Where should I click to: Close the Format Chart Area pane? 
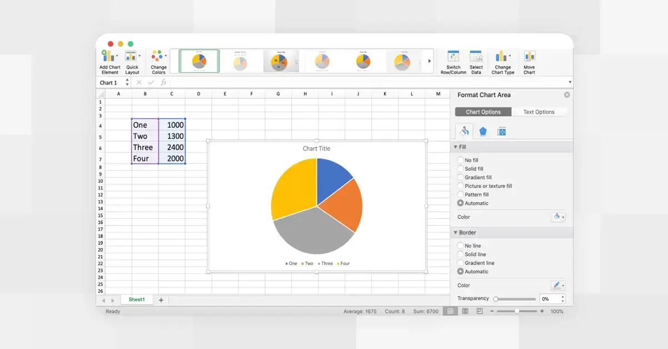[566, 94]
